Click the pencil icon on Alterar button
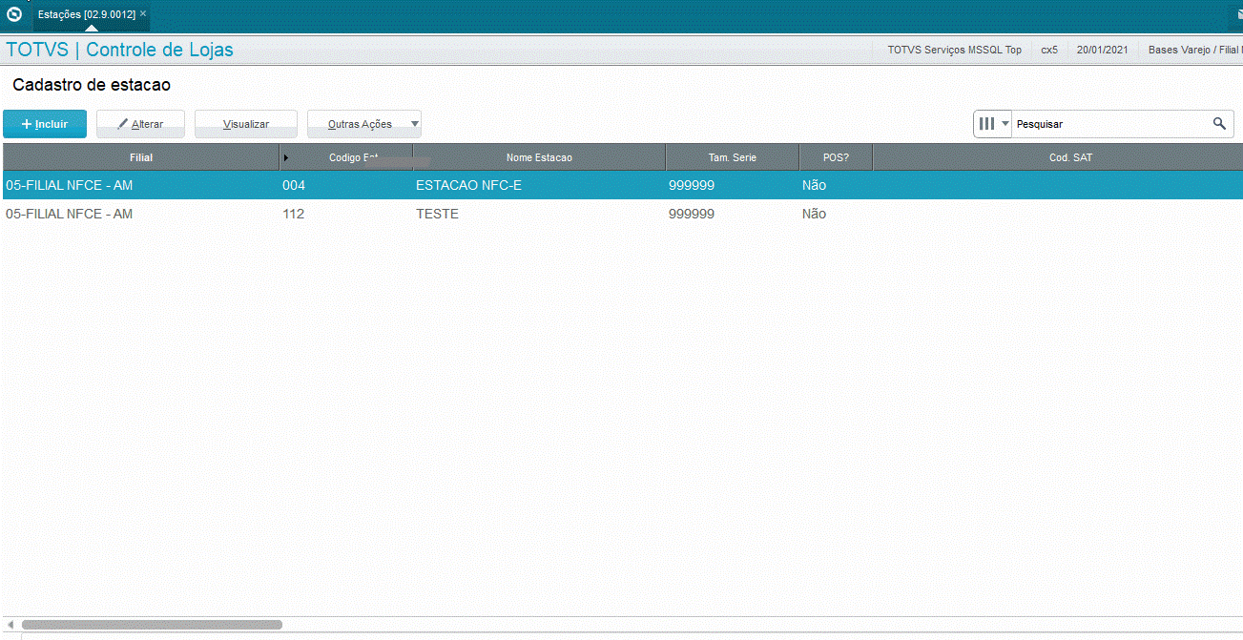The width and height of the screenshot is (1243, 640). (122, 124)
